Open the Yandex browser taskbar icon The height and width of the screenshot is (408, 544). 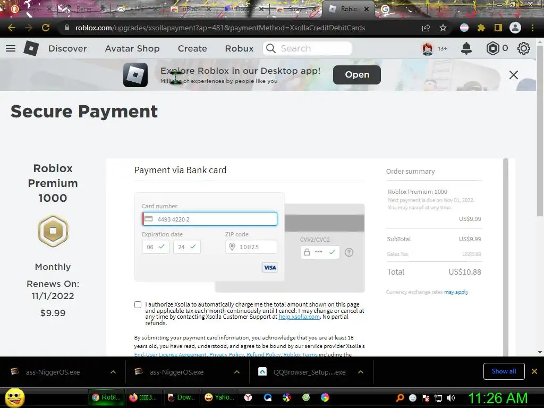point(248,397)
